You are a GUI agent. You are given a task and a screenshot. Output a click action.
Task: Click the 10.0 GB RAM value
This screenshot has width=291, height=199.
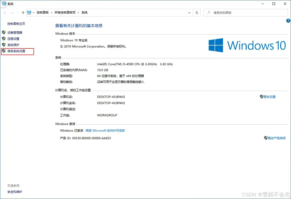coord(103,70)
